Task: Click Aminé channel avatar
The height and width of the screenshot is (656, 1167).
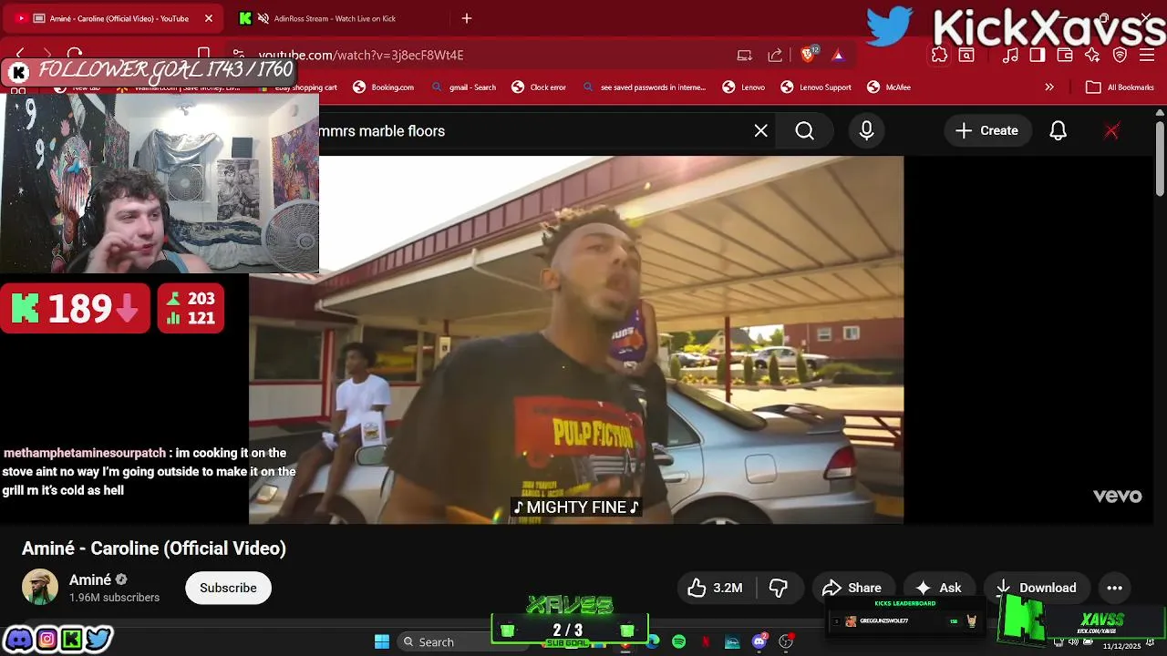Action: pyautogui.click(x=40, y=588)
